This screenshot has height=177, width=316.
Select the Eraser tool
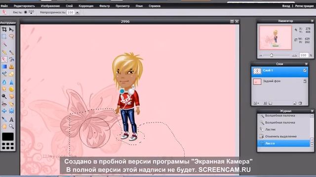click(4, 59)
